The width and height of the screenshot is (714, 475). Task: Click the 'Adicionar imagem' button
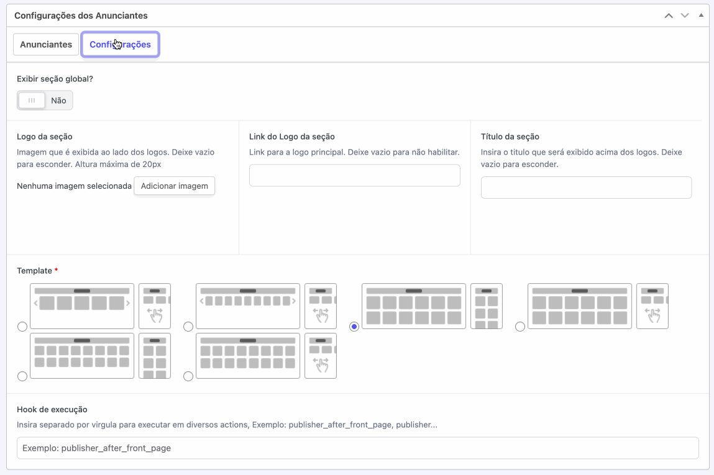(x=175, y=186)
